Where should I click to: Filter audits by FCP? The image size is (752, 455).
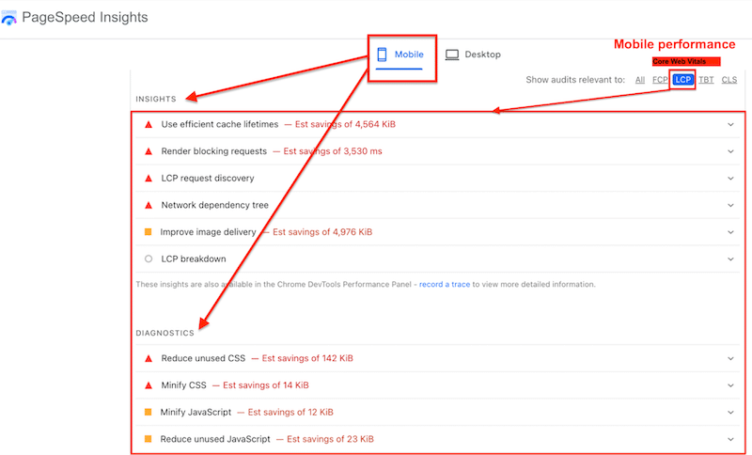tap(660, 80)
